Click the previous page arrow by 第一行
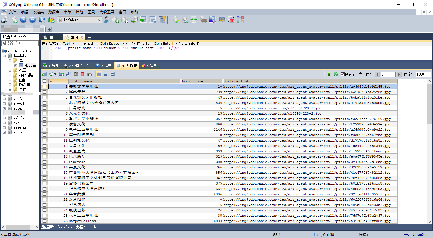This screenshot has width=433, height=238. pyautogui.click(x=377, y=74)
